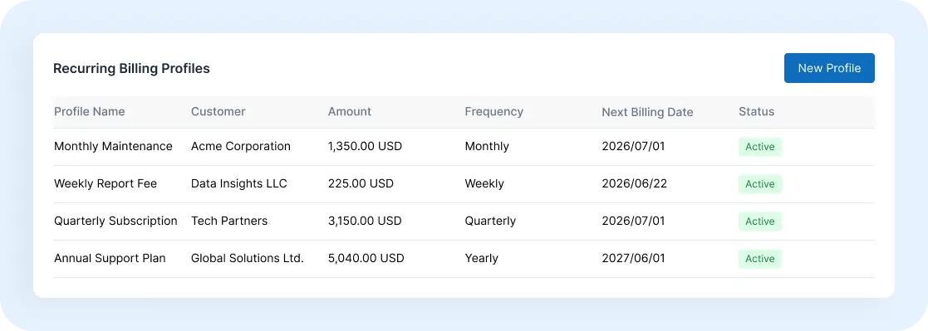Click the Monthly frequency cell
Viewport: 928px width, 331px height.
pos(487,146)
